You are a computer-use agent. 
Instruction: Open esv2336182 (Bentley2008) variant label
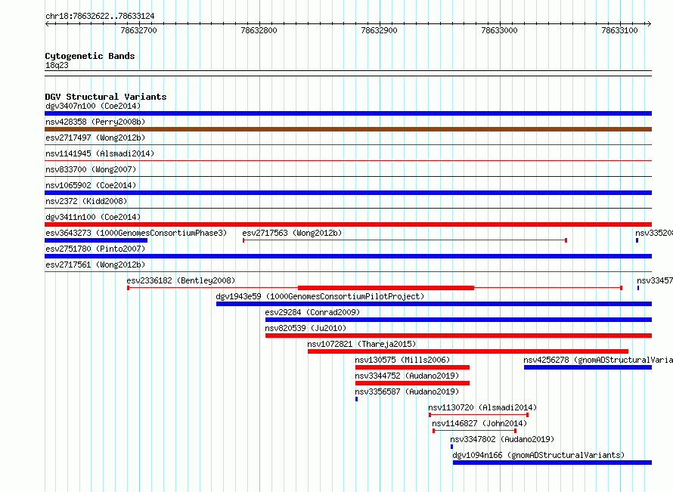(181, 280)
